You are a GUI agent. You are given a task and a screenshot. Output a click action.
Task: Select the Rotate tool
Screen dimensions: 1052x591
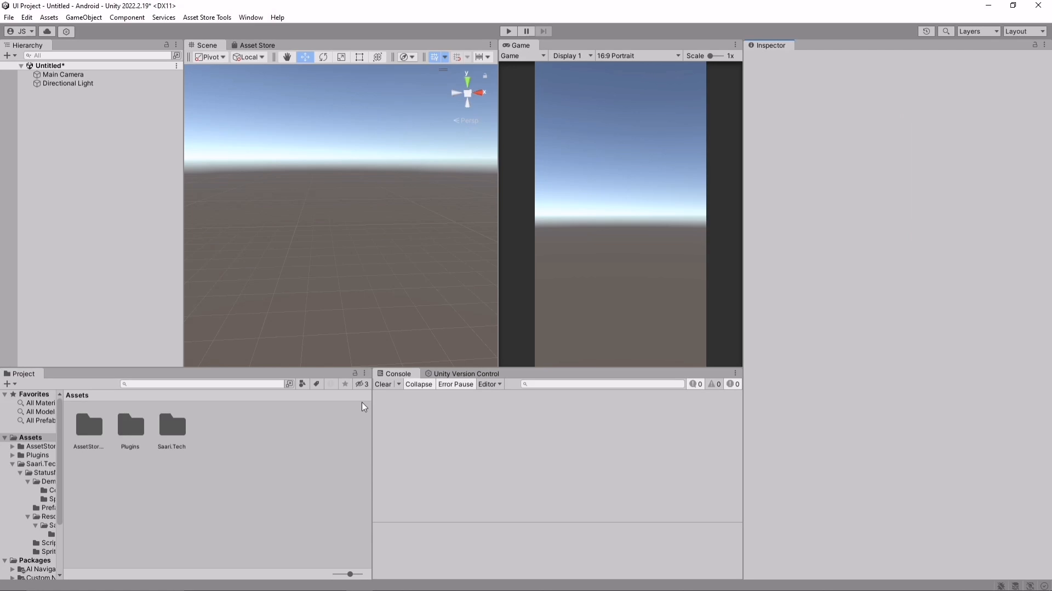[x=323, y=57]
